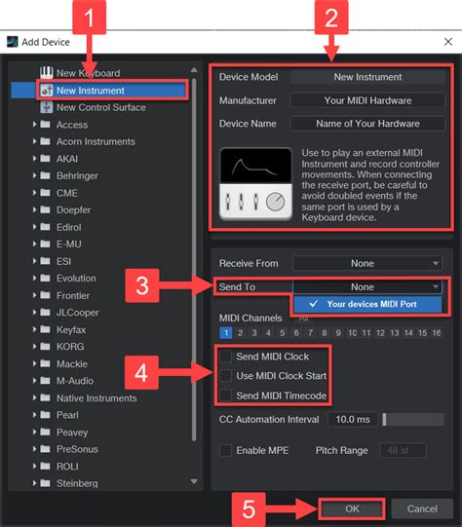Select the JLCooper manufacturer row
462x527 pixels.
[98, 313]
